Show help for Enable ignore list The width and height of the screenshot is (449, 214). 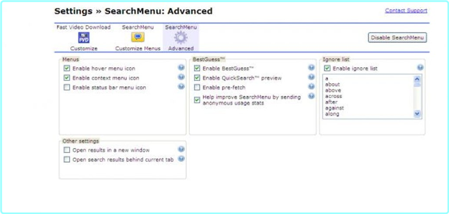[x=420, y=67]
